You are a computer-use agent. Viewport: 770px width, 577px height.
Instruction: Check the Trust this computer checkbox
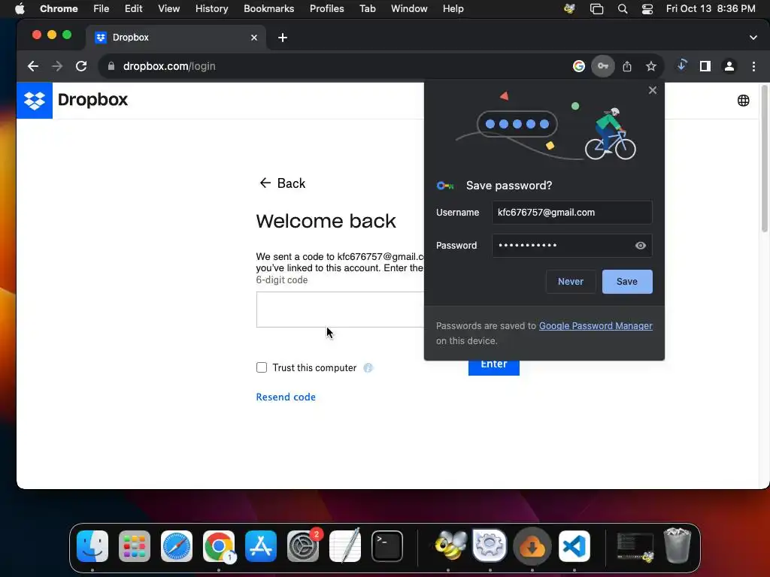point(261,367)
